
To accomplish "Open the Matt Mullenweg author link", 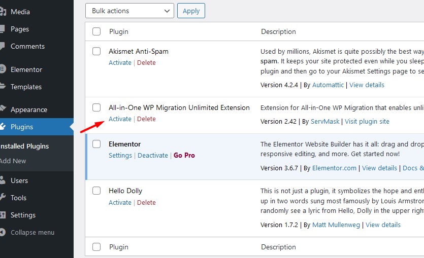I will (x=336, y=225).
